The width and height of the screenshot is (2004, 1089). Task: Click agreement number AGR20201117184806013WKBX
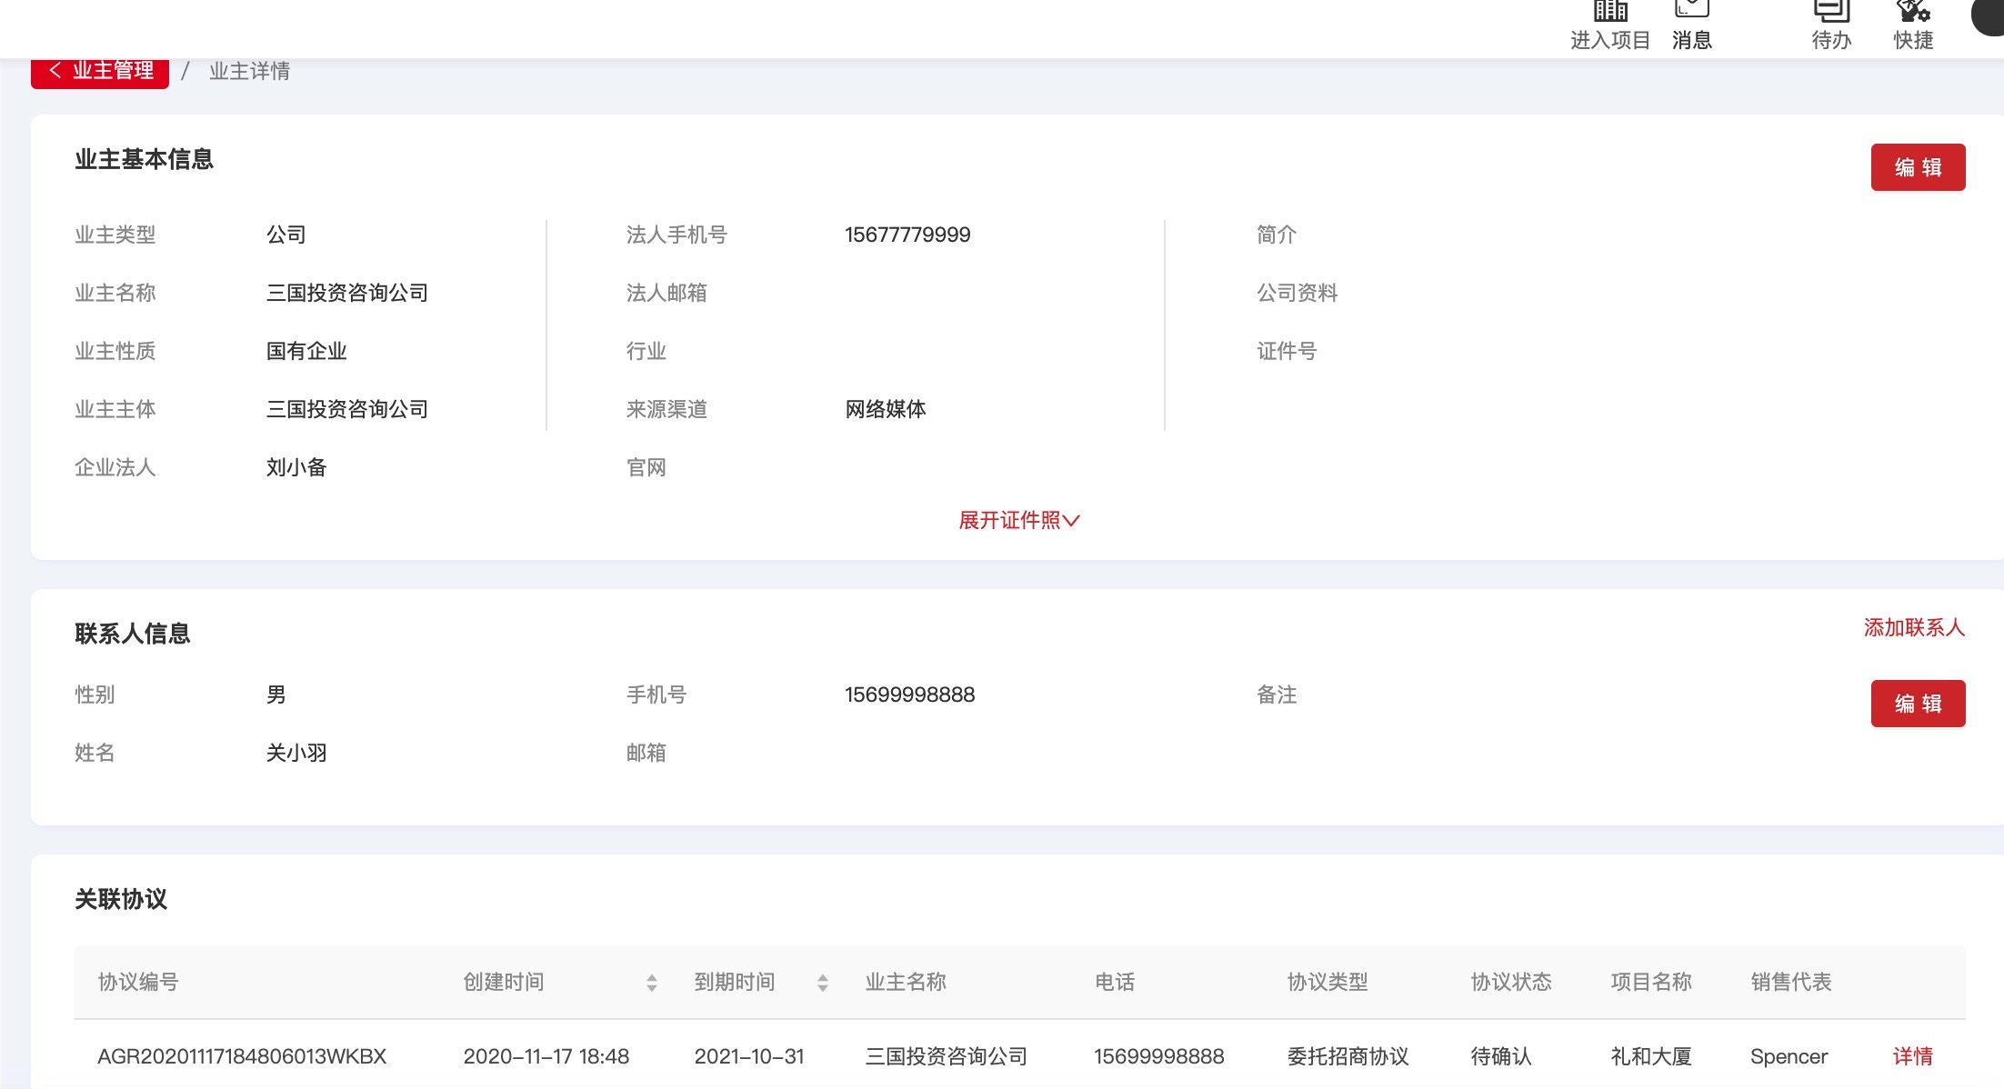242,1056
